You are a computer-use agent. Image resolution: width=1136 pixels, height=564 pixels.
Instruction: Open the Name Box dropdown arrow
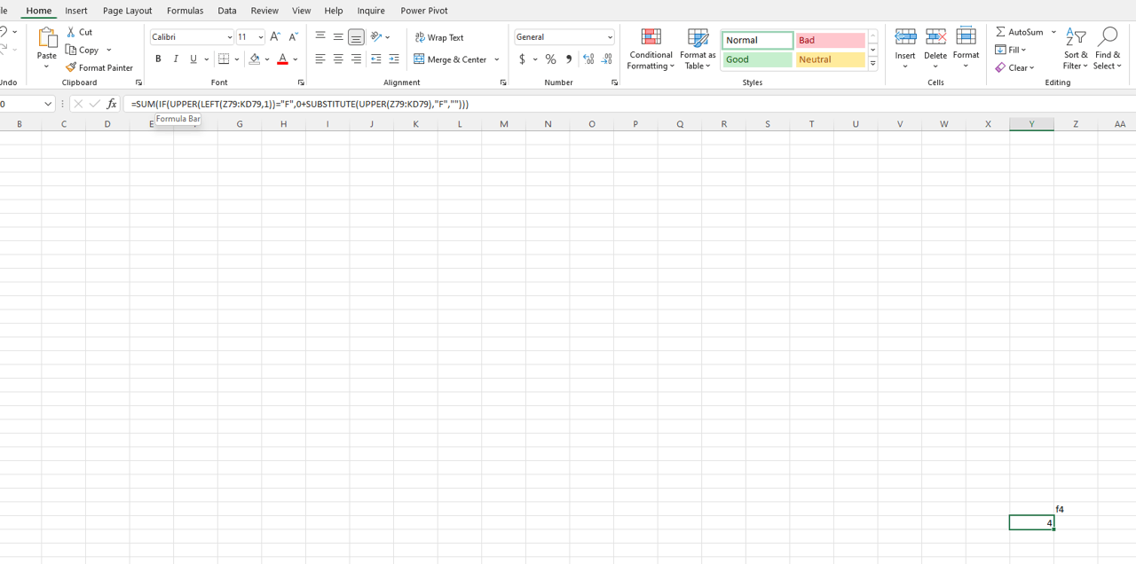48,104
